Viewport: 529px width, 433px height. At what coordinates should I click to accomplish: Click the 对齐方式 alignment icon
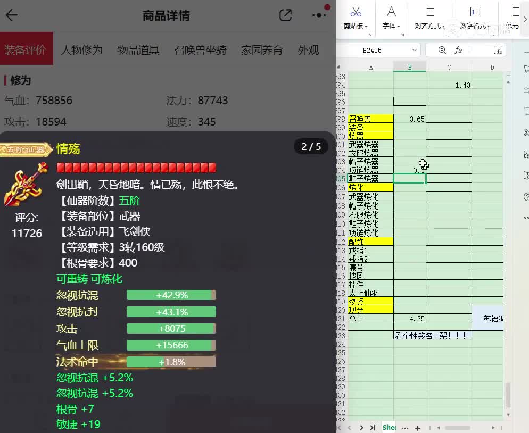(x=430, y=13)
